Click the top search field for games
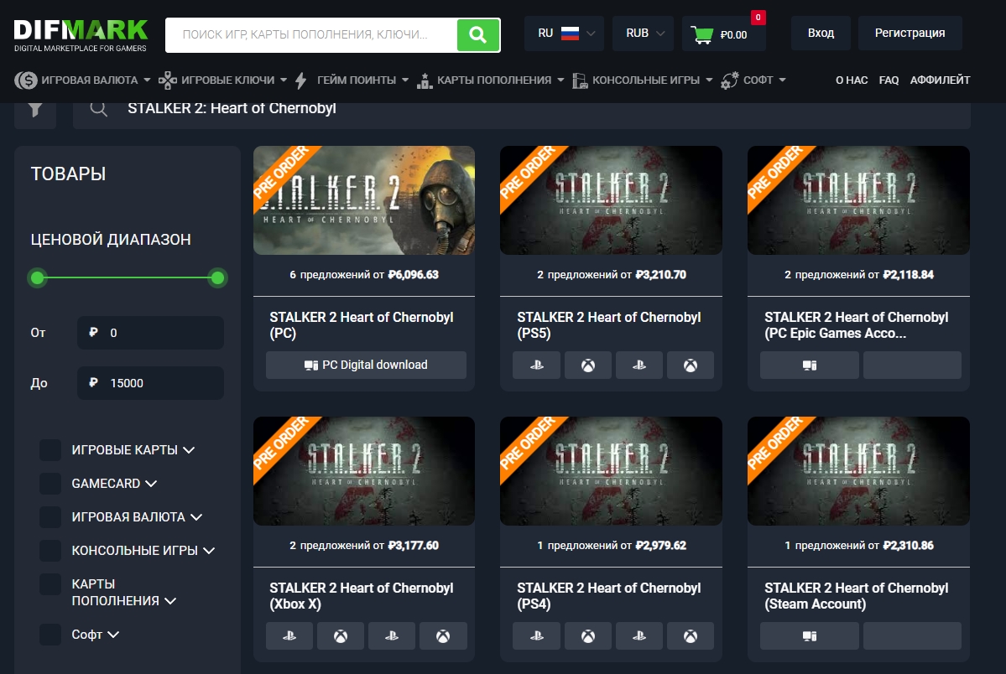Screen dimensions: 1006x674 point(311,34)
